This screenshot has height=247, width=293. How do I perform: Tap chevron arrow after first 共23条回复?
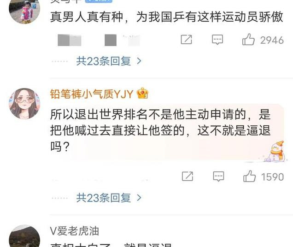pos(139,61)
